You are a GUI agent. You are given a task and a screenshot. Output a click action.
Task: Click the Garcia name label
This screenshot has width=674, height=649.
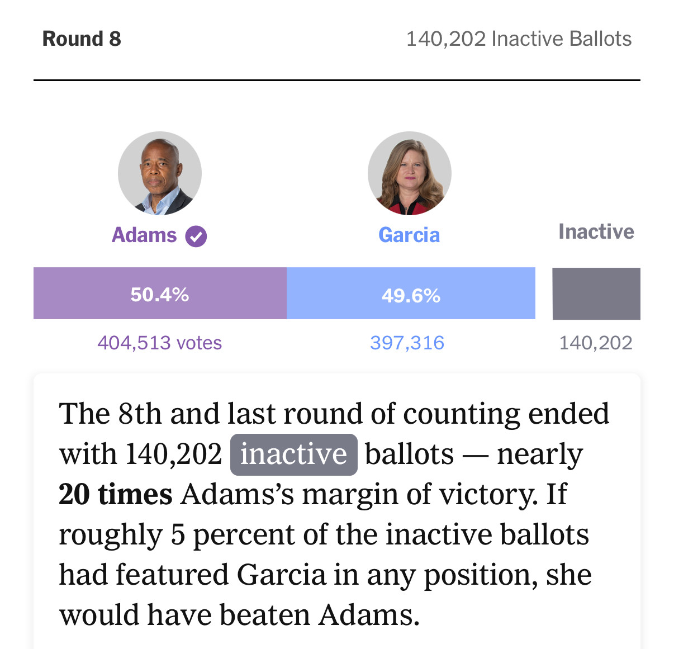point(409,235)
